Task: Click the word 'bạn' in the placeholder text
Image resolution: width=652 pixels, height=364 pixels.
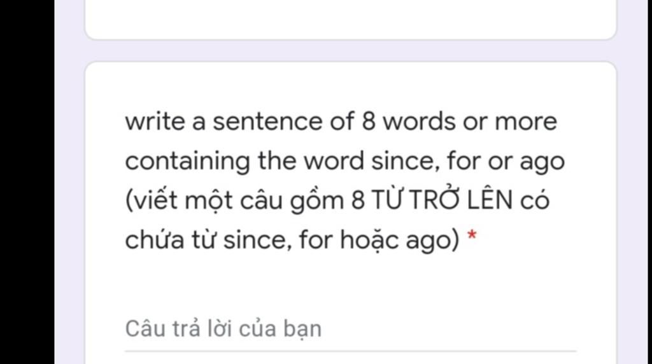Action: [302, 330]
